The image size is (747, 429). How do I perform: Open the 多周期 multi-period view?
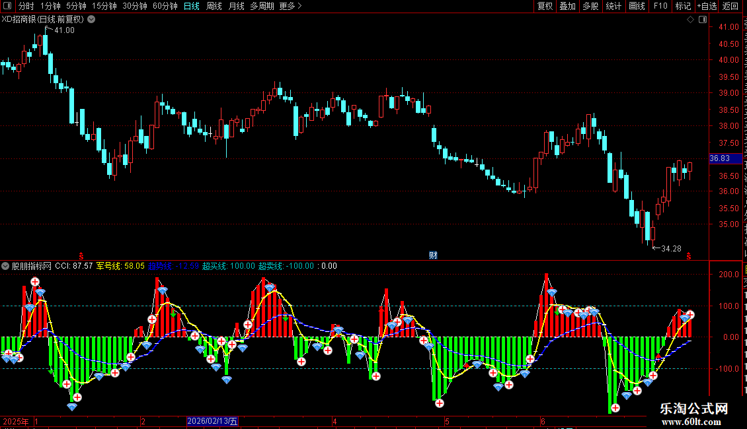click(262, 6)
